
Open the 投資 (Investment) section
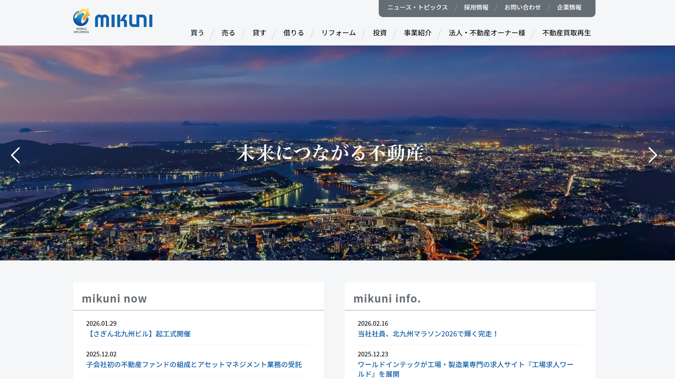(x=380, y=33)
